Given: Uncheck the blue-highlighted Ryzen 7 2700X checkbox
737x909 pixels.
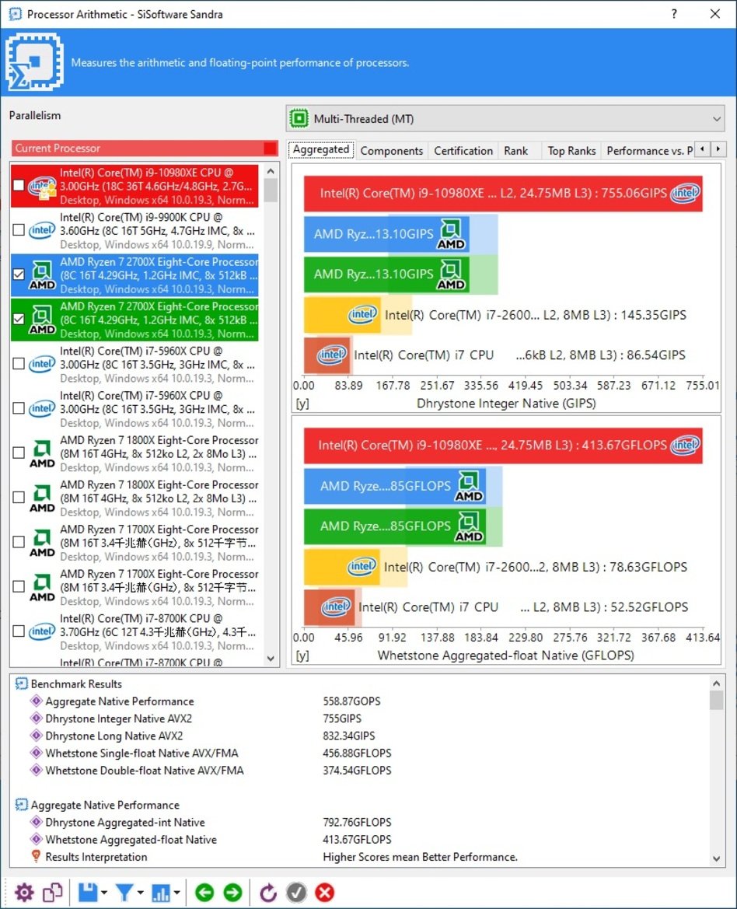Looking at the screenshot, I should pyautogui.click(x=19, y=274).
